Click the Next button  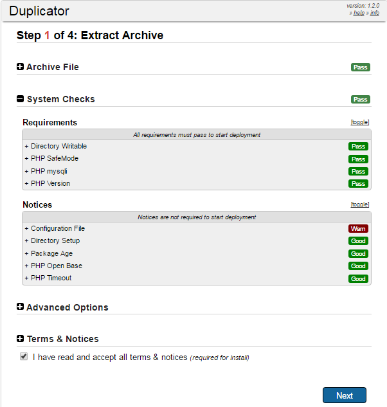[x=344, y=395]
